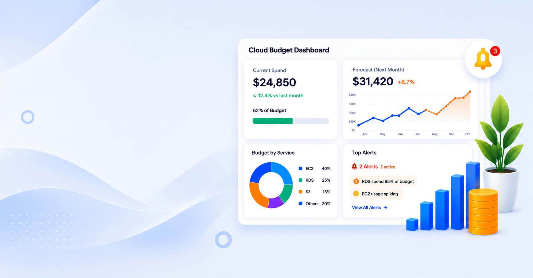533x278 pixels.
Task: Click the Budget by Service heading
Action: pyautogui.click(x=273, y=153)
